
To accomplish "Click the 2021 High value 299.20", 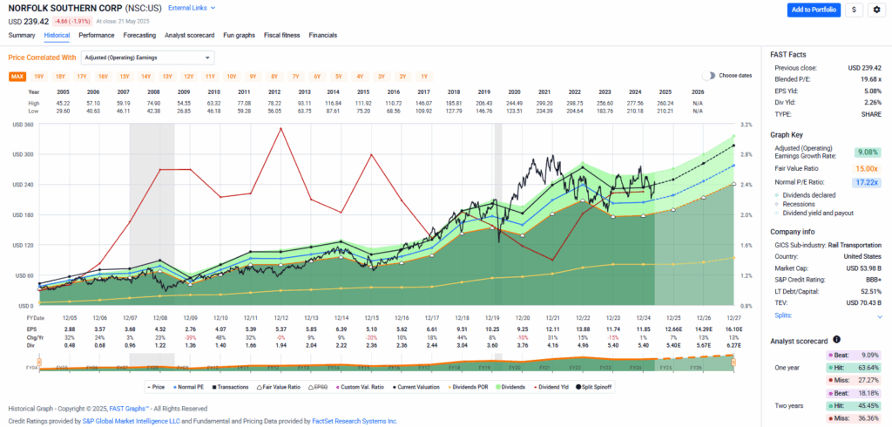I will [545, 104].
